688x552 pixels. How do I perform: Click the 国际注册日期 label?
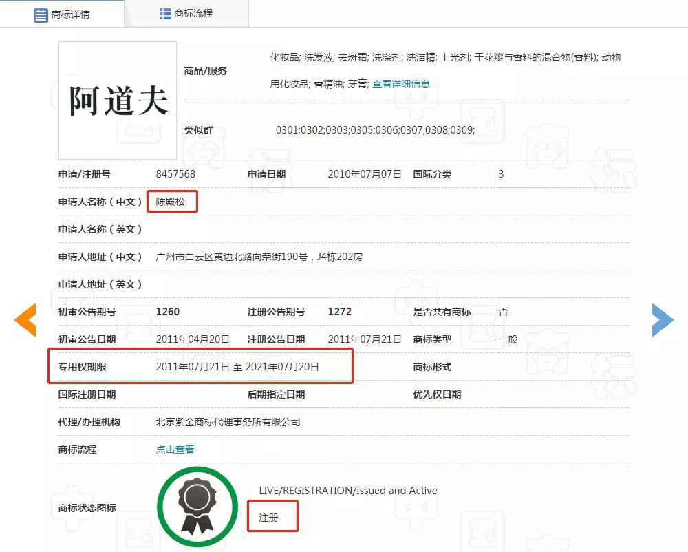[87, 394]
